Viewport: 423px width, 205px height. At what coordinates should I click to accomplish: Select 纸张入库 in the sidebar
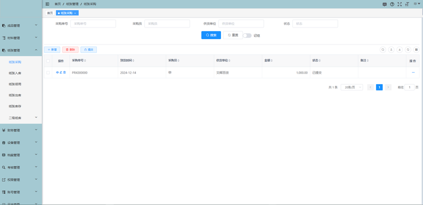(x=15, y=73)
